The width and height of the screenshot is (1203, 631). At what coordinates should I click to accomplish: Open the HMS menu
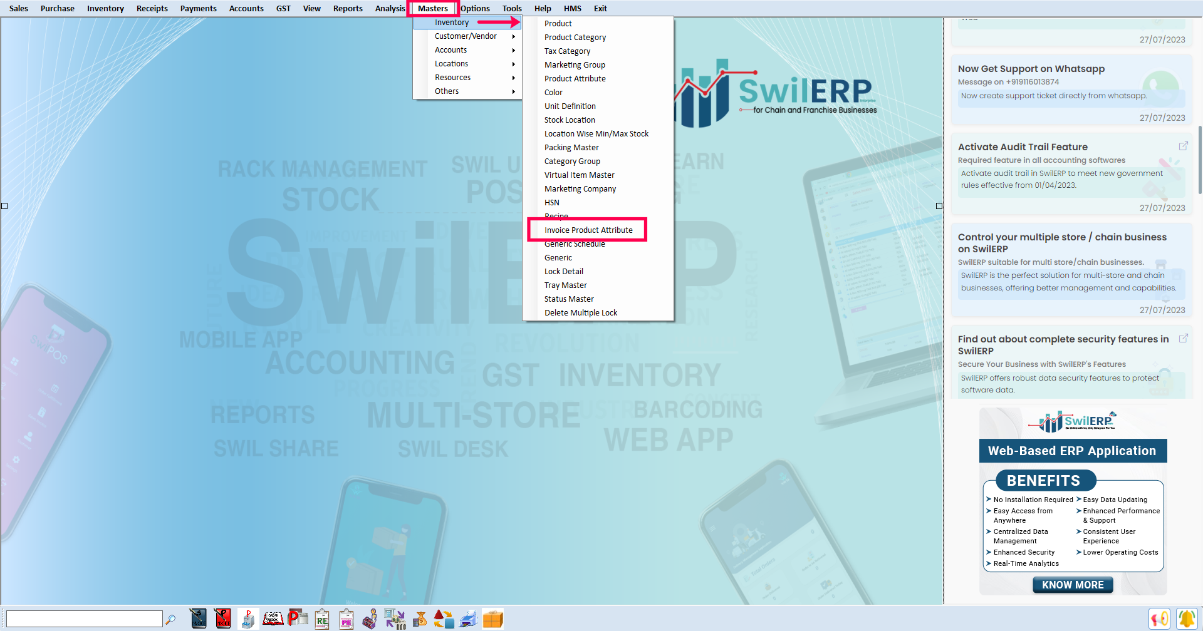[573, 8]
